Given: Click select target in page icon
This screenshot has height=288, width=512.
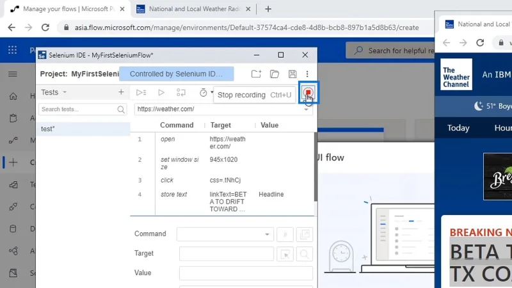Looking at the screenshot, I should click(285, 254).
